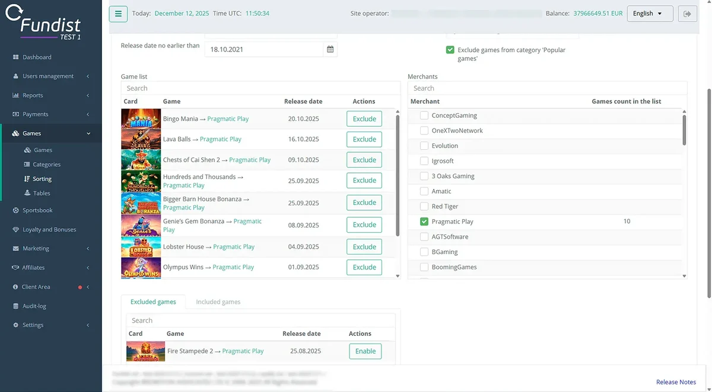Click the Game list search field

pyautogui.click(x=260, y=88)
